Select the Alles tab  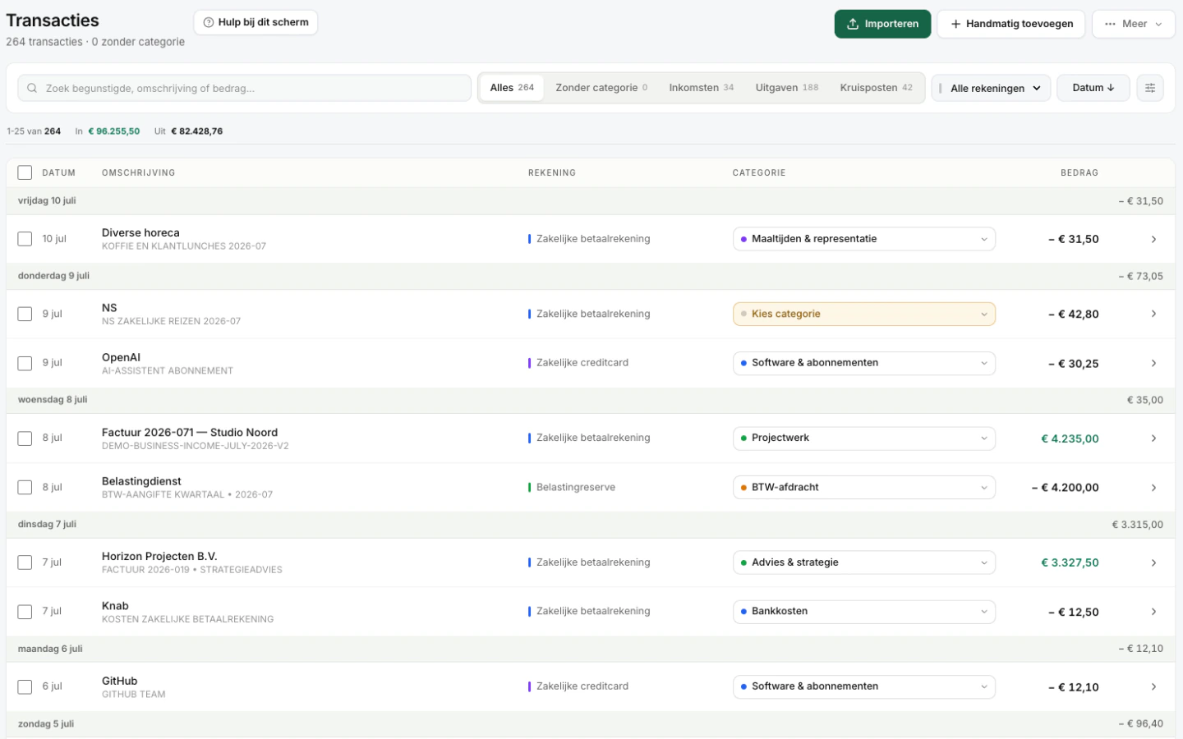coord(512,88)
